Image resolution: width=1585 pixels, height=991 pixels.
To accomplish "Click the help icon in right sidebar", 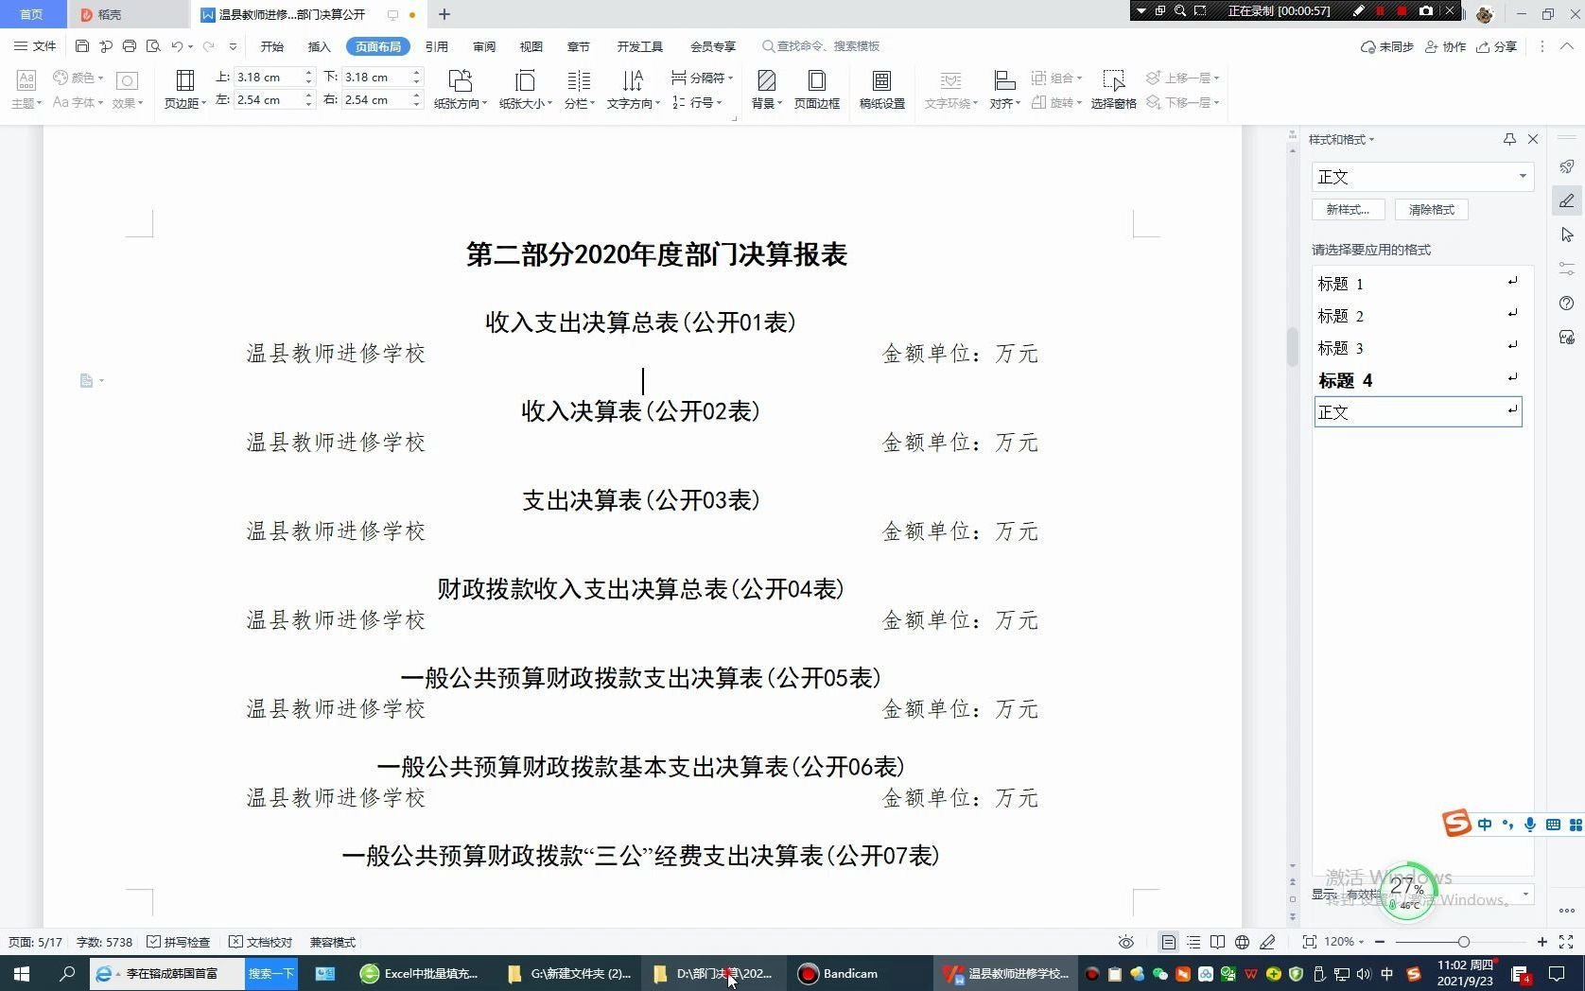I will pos(1567,304).
